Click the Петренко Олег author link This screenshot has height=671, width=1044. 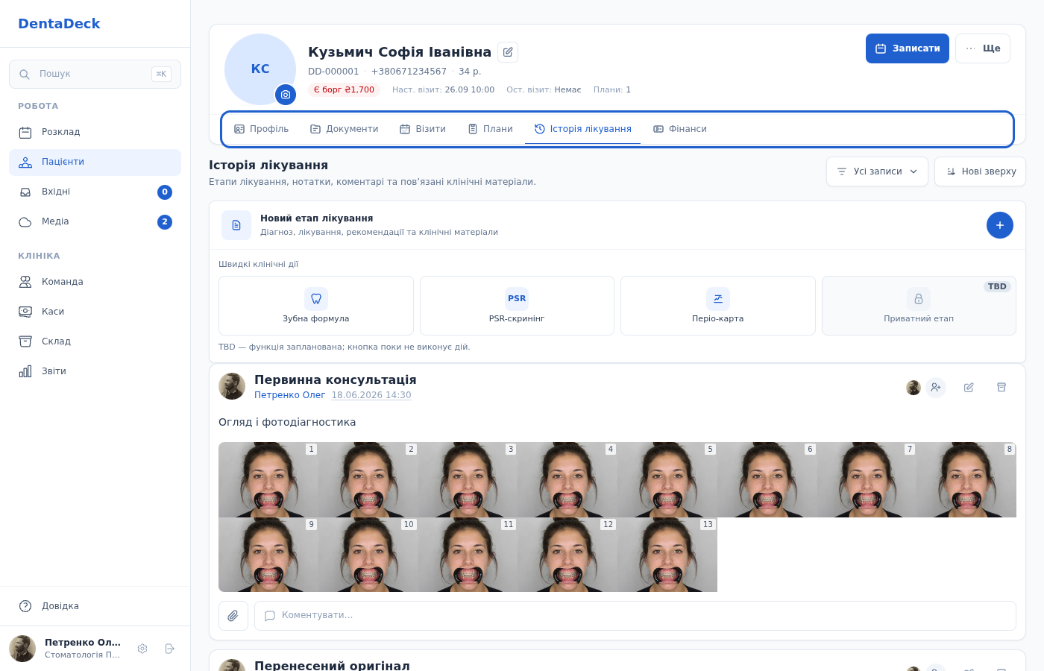click(290, 395)
